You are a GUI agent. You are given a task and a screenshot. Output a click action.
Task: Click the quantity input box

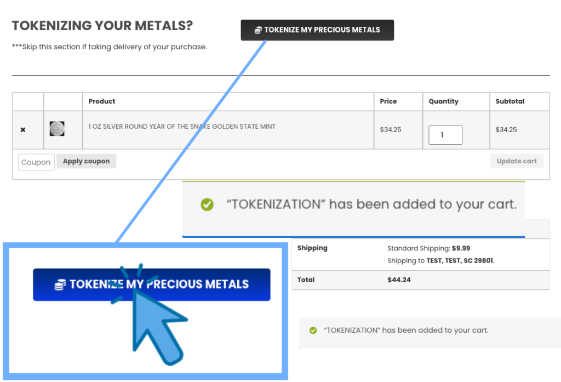pyautogui.click(x=445, y=135)
